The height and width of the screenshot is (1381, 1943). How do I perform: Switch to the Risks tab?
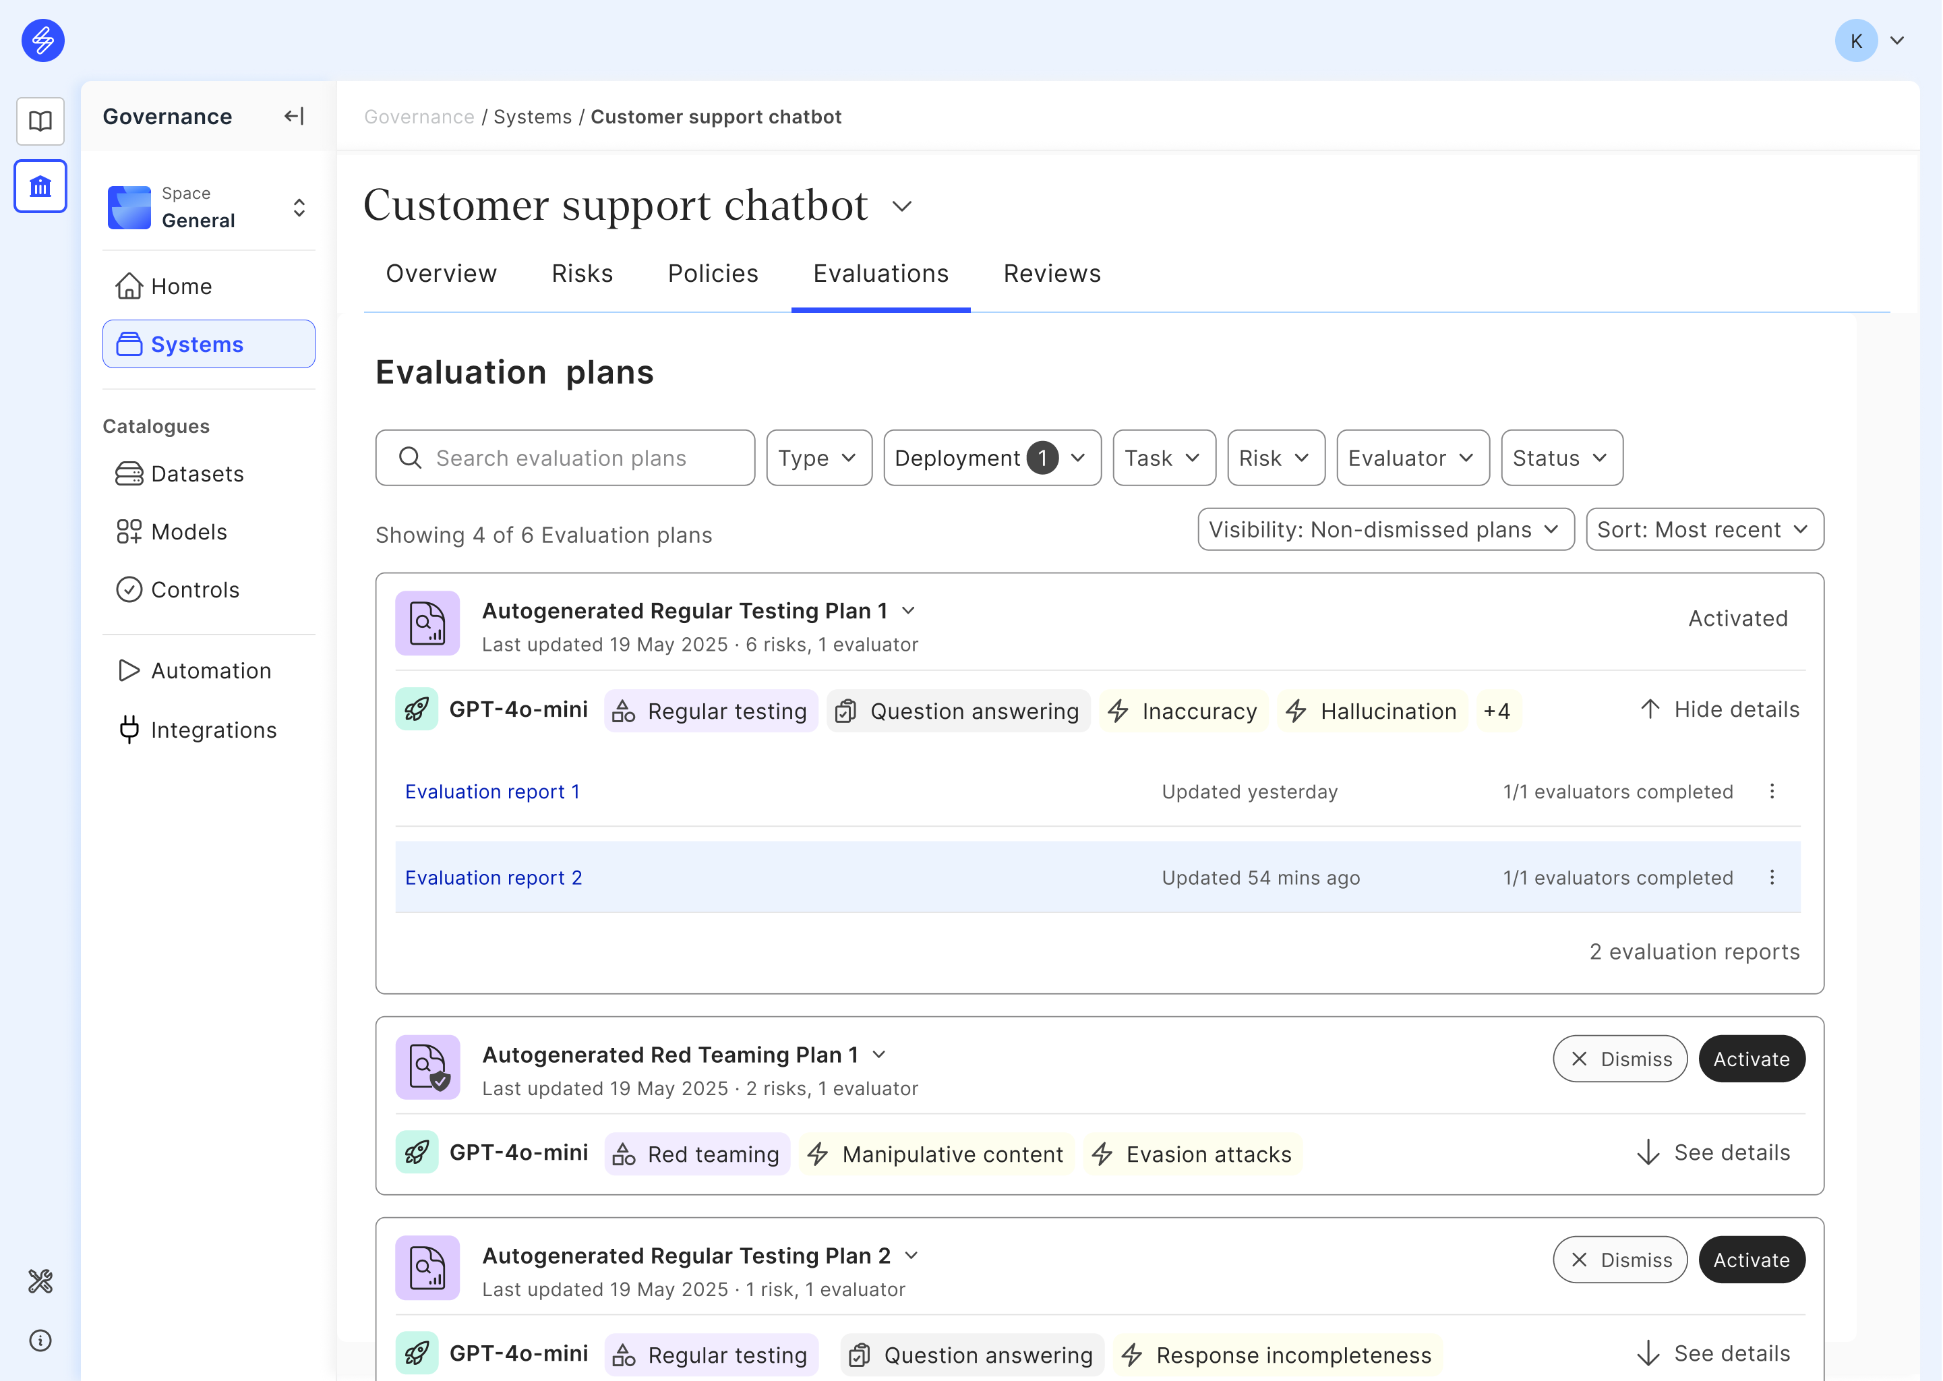pos(581,274)
